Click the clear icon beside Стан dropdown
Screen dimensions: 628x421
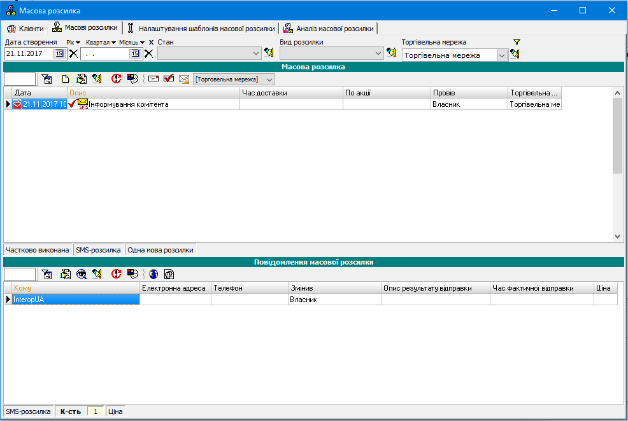coord(269,53)
